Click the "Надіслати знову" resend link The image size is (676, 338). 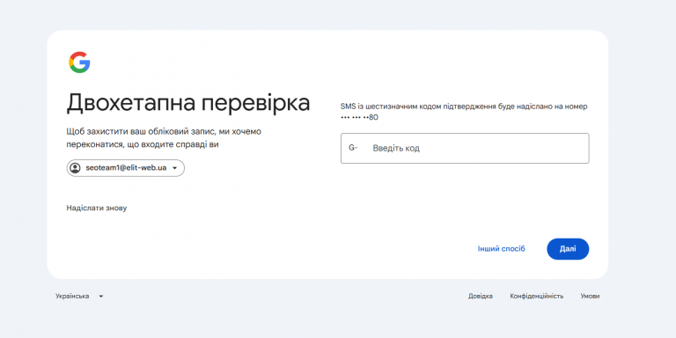click(x=97, y=209)
